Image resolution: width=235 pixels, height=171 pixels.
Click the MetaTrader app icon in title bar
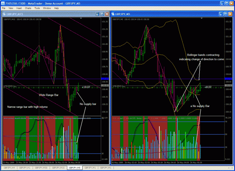pyautogui.click(x=3, y=3)
